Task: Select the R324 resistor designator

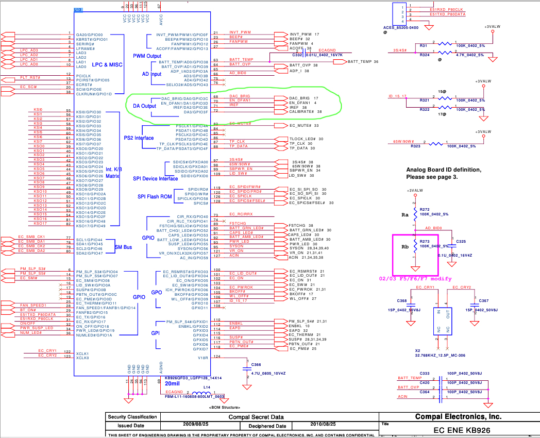Action: coord(424,55)
